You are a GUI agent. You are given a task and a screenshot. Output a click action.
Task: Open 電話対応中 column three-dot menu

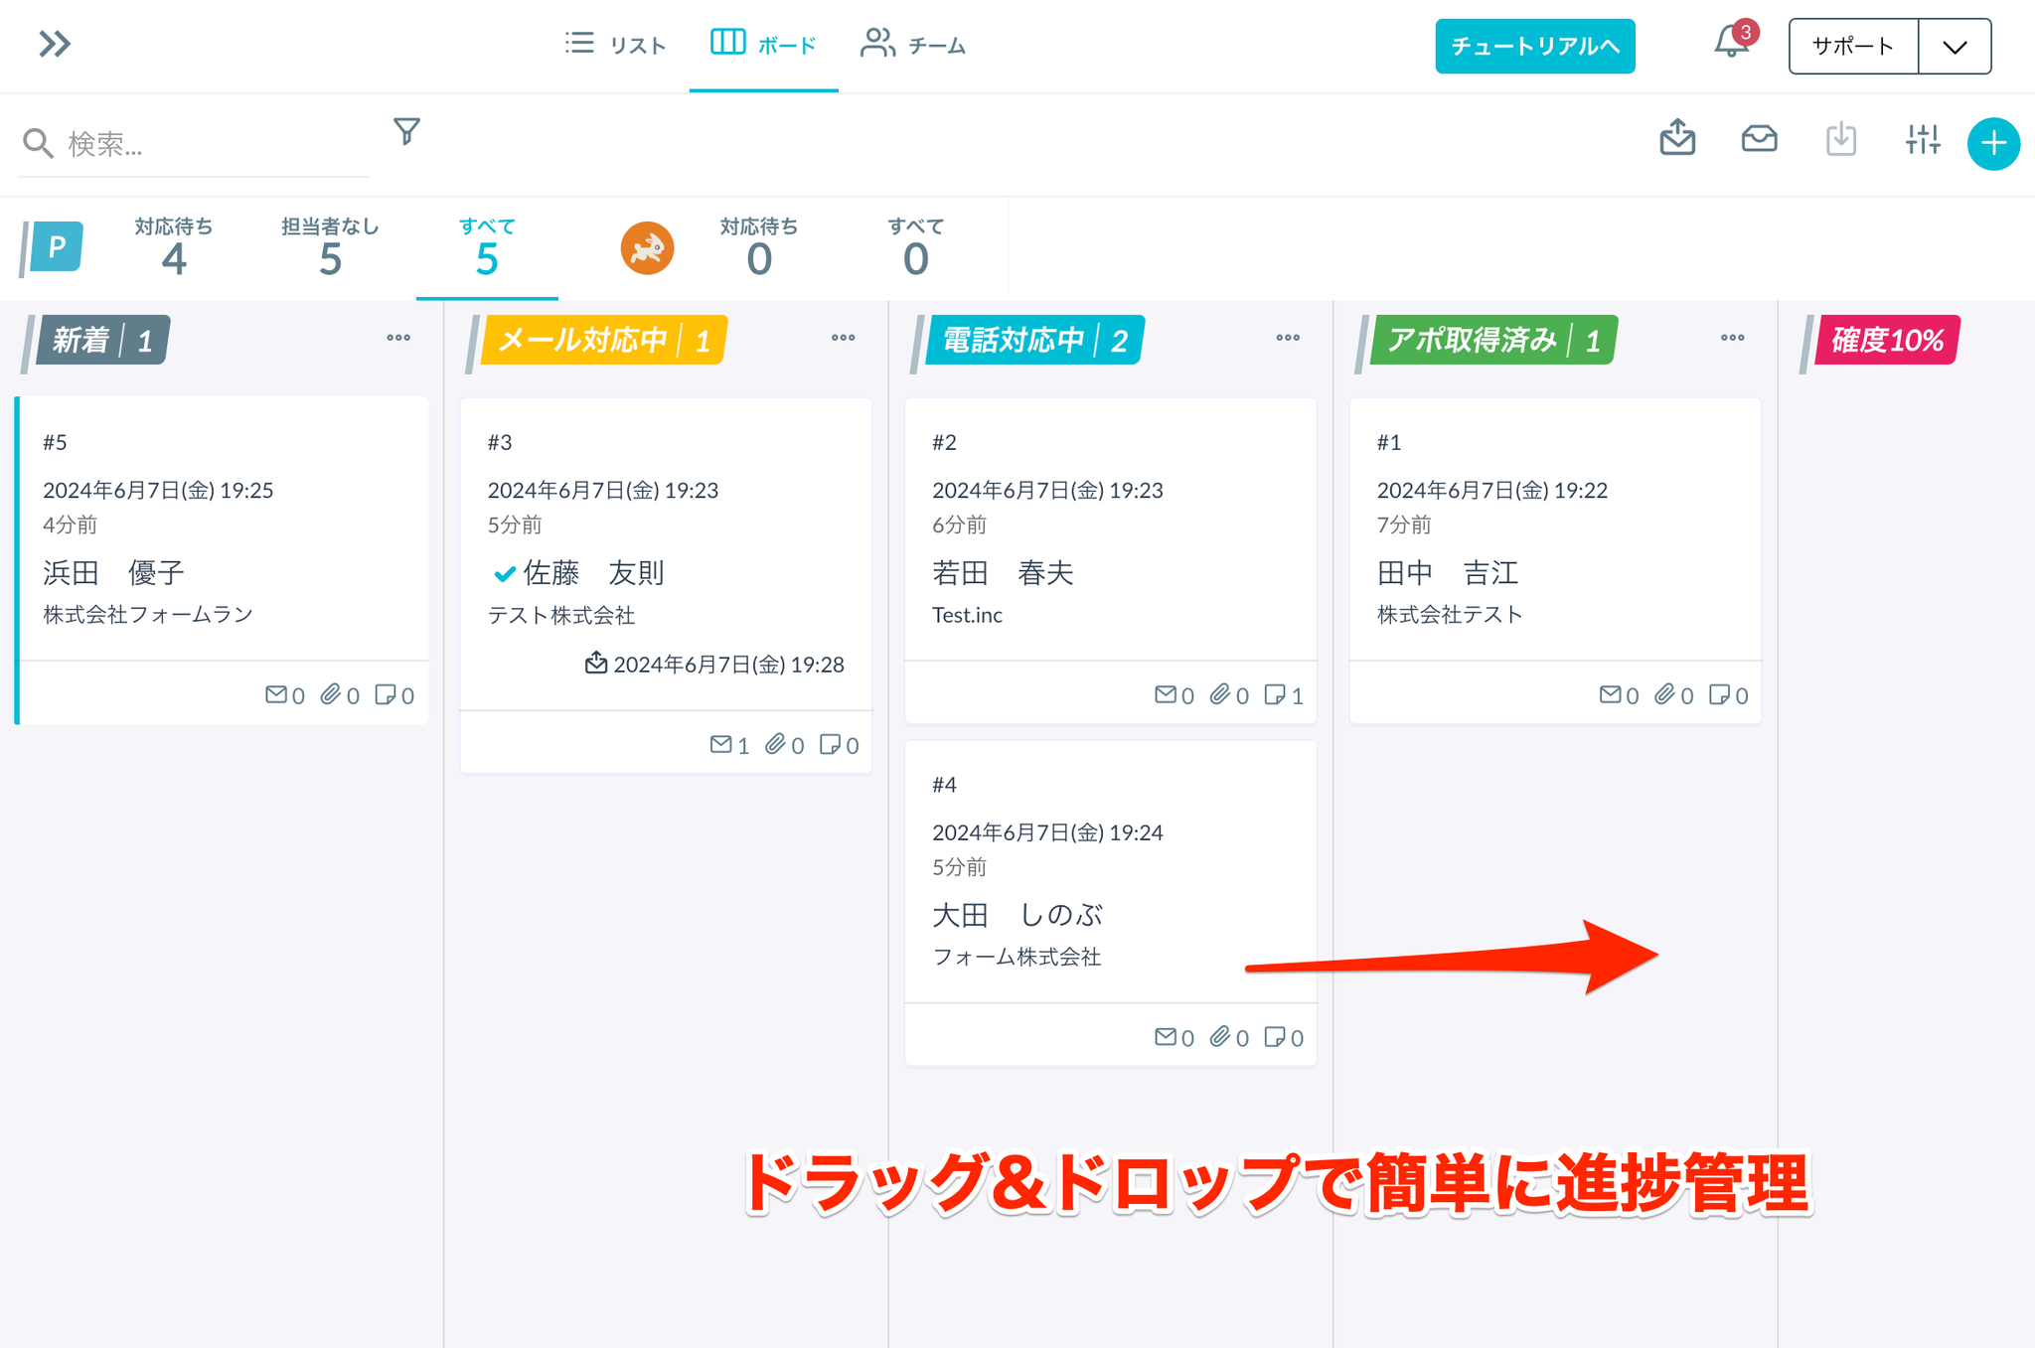(x=1288, y=339)
